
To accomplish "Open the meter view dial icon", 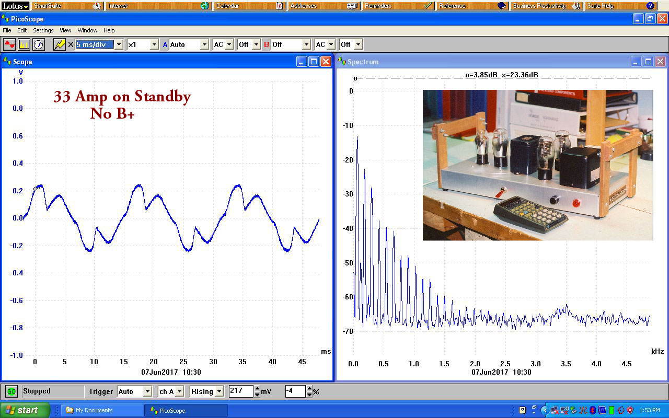I will pos(39,44).
